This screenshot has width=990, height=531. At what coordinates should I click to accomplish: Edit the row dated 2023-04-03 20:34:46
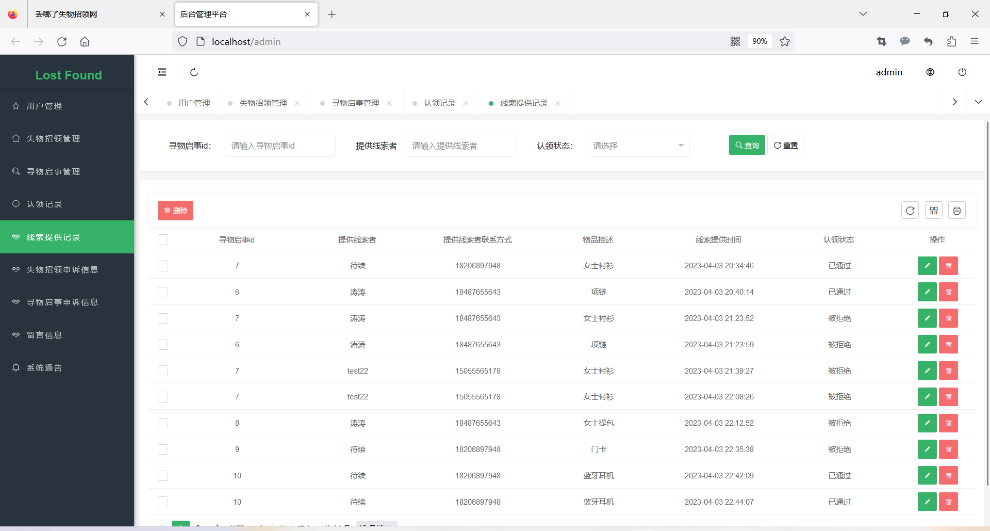tap(927, 266)
